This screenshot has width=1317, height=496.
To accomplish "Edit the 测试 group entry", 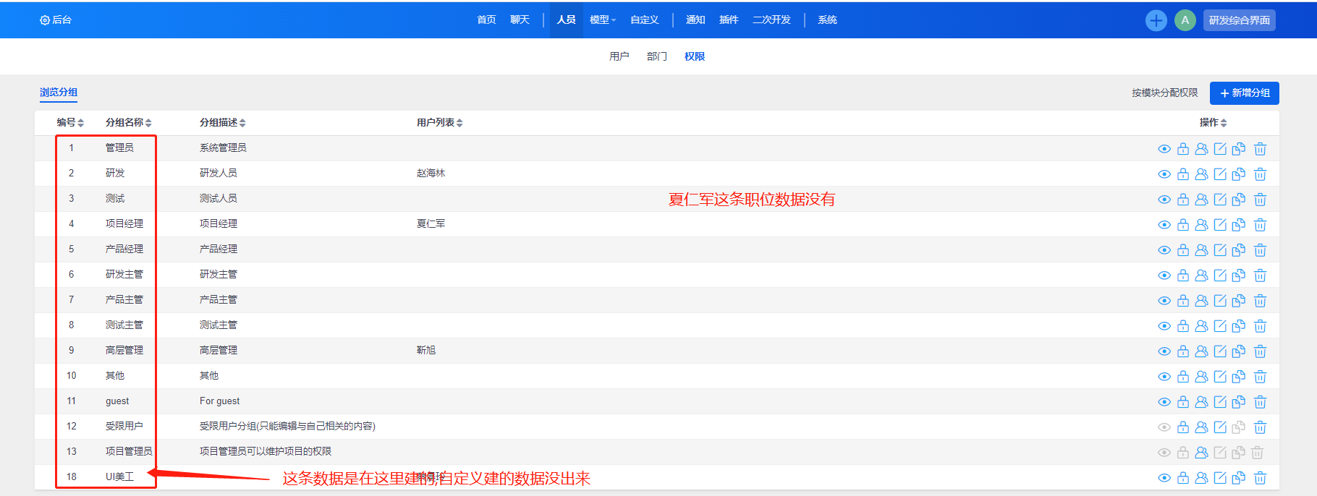I will [x=1220, y=200].
